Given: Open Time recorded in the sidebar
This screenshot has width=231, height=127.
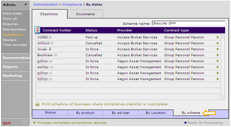Looking at the screenshot, I should pos(15,45).
